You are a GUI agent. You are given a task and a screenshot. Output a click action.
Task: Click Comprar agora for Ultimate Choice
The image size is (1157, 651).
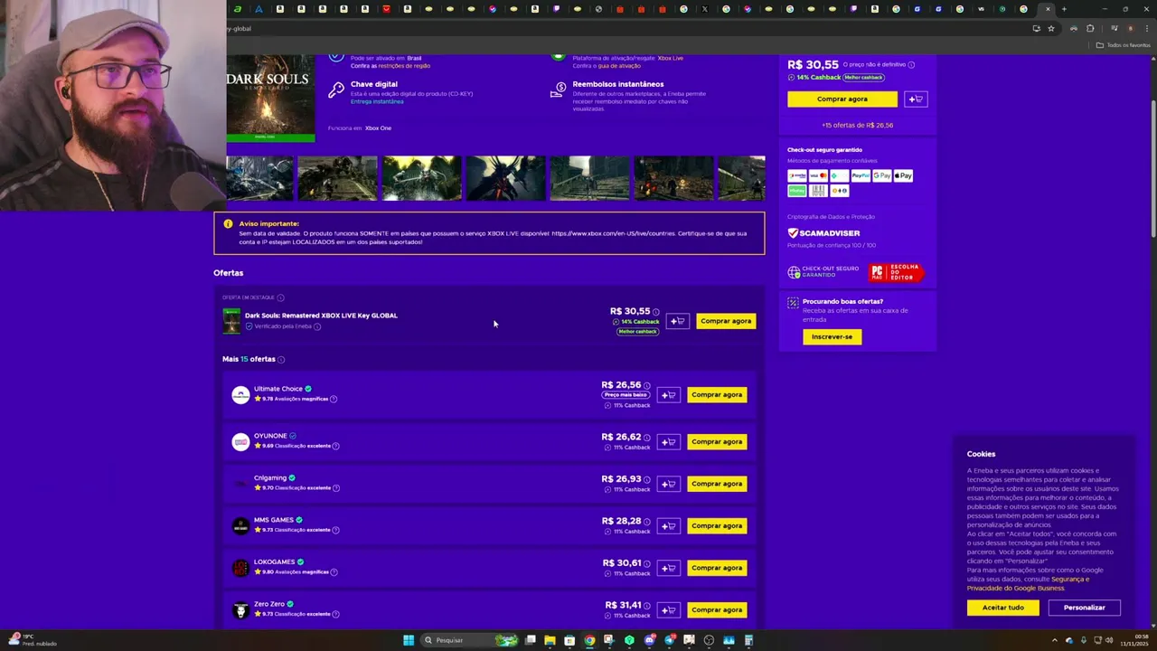click(x=717, y=395)
